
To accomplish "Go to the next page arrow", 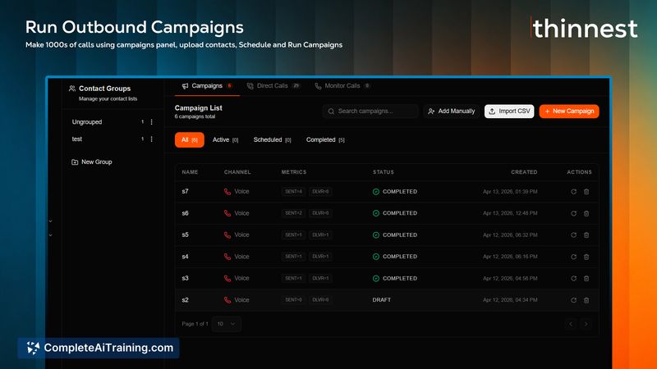I will (x=586, y=324).
